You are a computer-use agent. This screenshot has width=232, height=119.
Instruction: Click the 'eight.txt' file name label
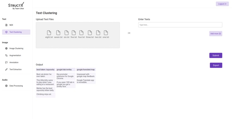pos(49,37)
